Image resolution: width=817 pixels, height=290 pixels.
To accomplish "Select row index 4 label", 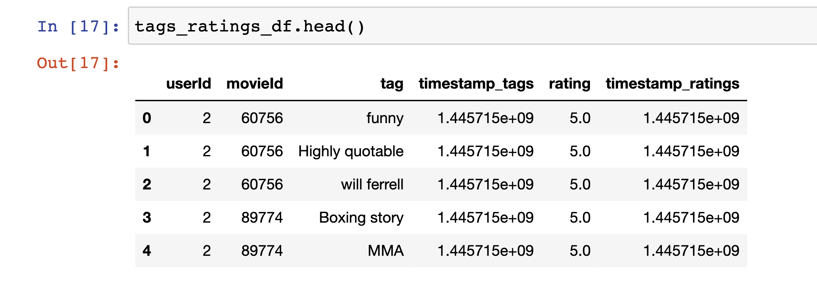I will [147, 251].
